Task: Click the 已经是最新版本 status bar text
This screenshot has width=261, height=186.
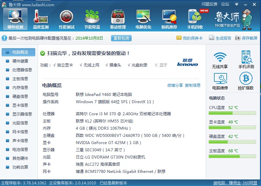Action: click(113, 183)
